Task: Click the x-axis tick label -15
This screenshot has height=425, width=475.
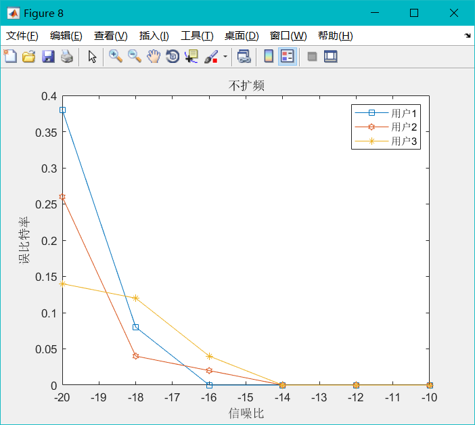Action: pyautogui.click(x=245, y=397)
